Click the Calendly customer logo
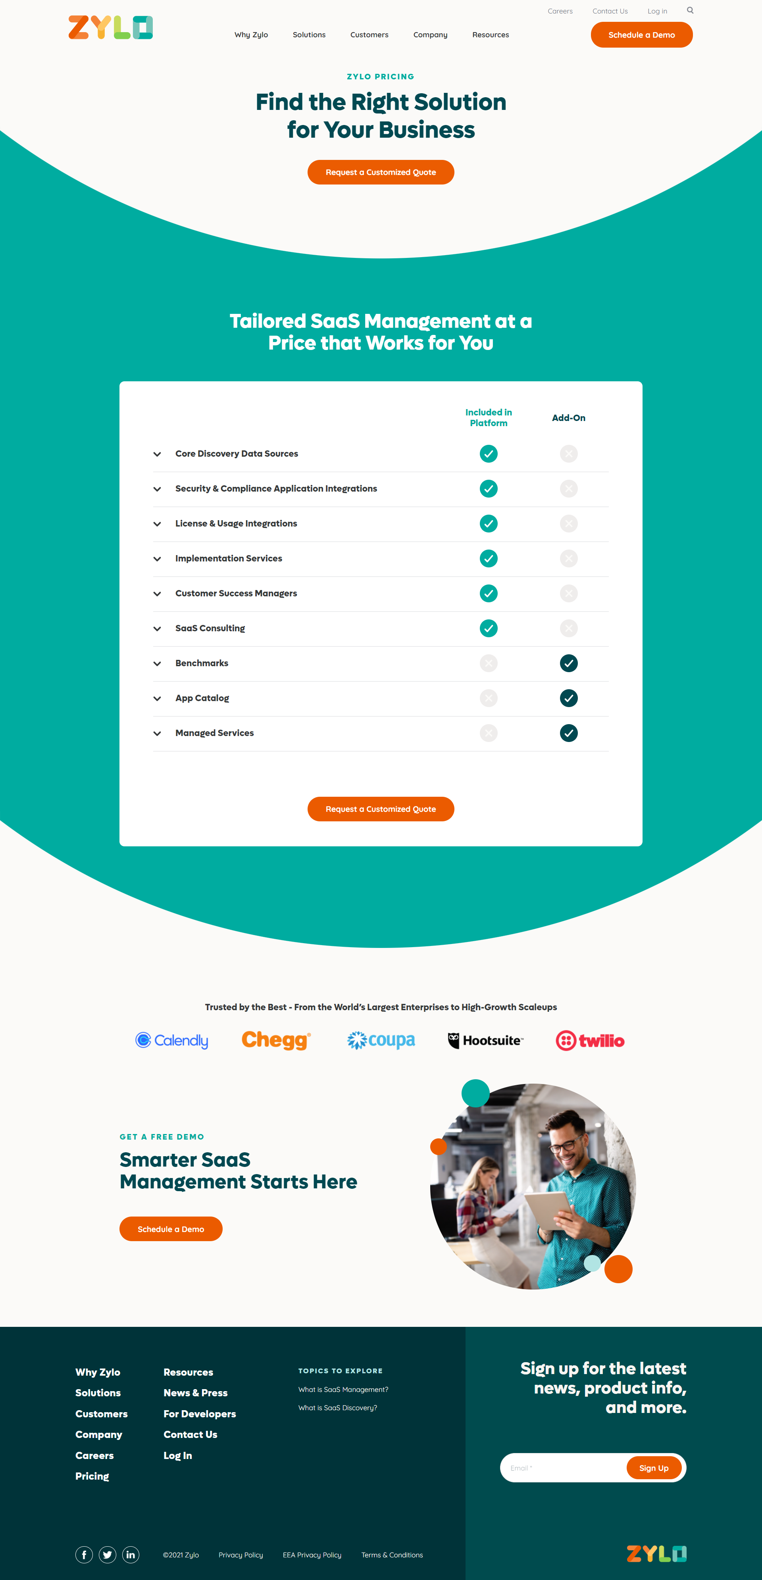This screenshot has width=762, height=1580. tap(171, 1041)
